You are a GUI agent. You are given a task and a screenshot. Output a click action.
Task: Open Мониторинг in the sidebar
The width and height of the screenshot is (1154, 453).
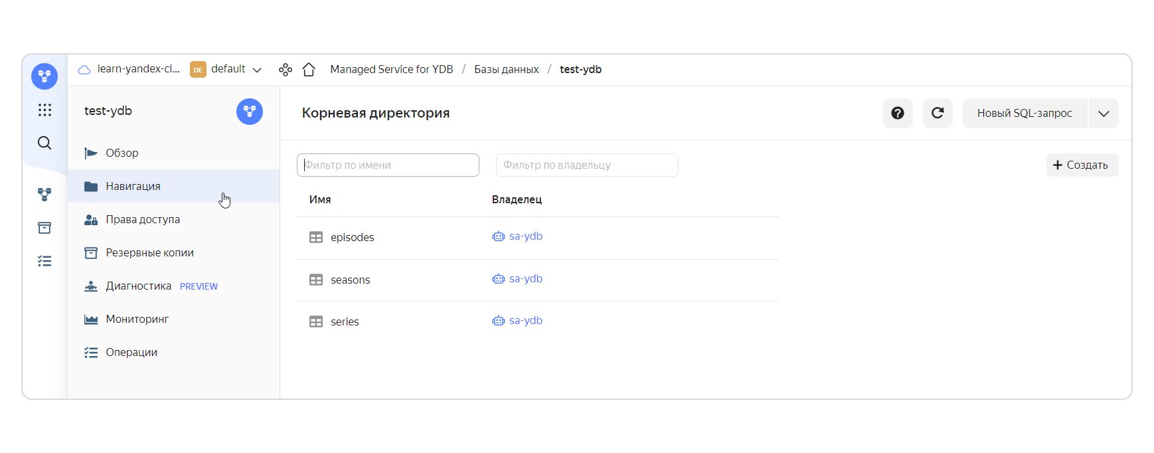tap(173, 319)
